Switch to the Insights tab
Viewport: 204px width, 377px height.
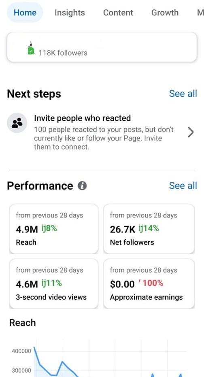(x=70, y=13)
